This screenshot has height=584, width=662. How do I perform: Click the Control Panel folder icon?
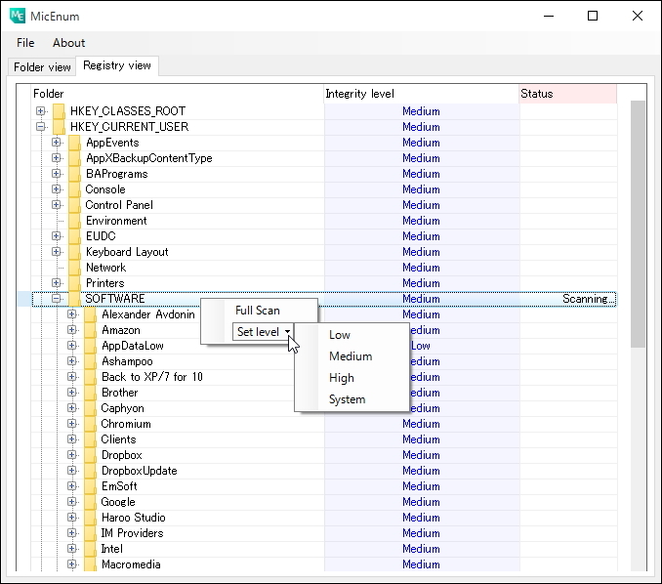pyautogui.click(x=75, y=205)
